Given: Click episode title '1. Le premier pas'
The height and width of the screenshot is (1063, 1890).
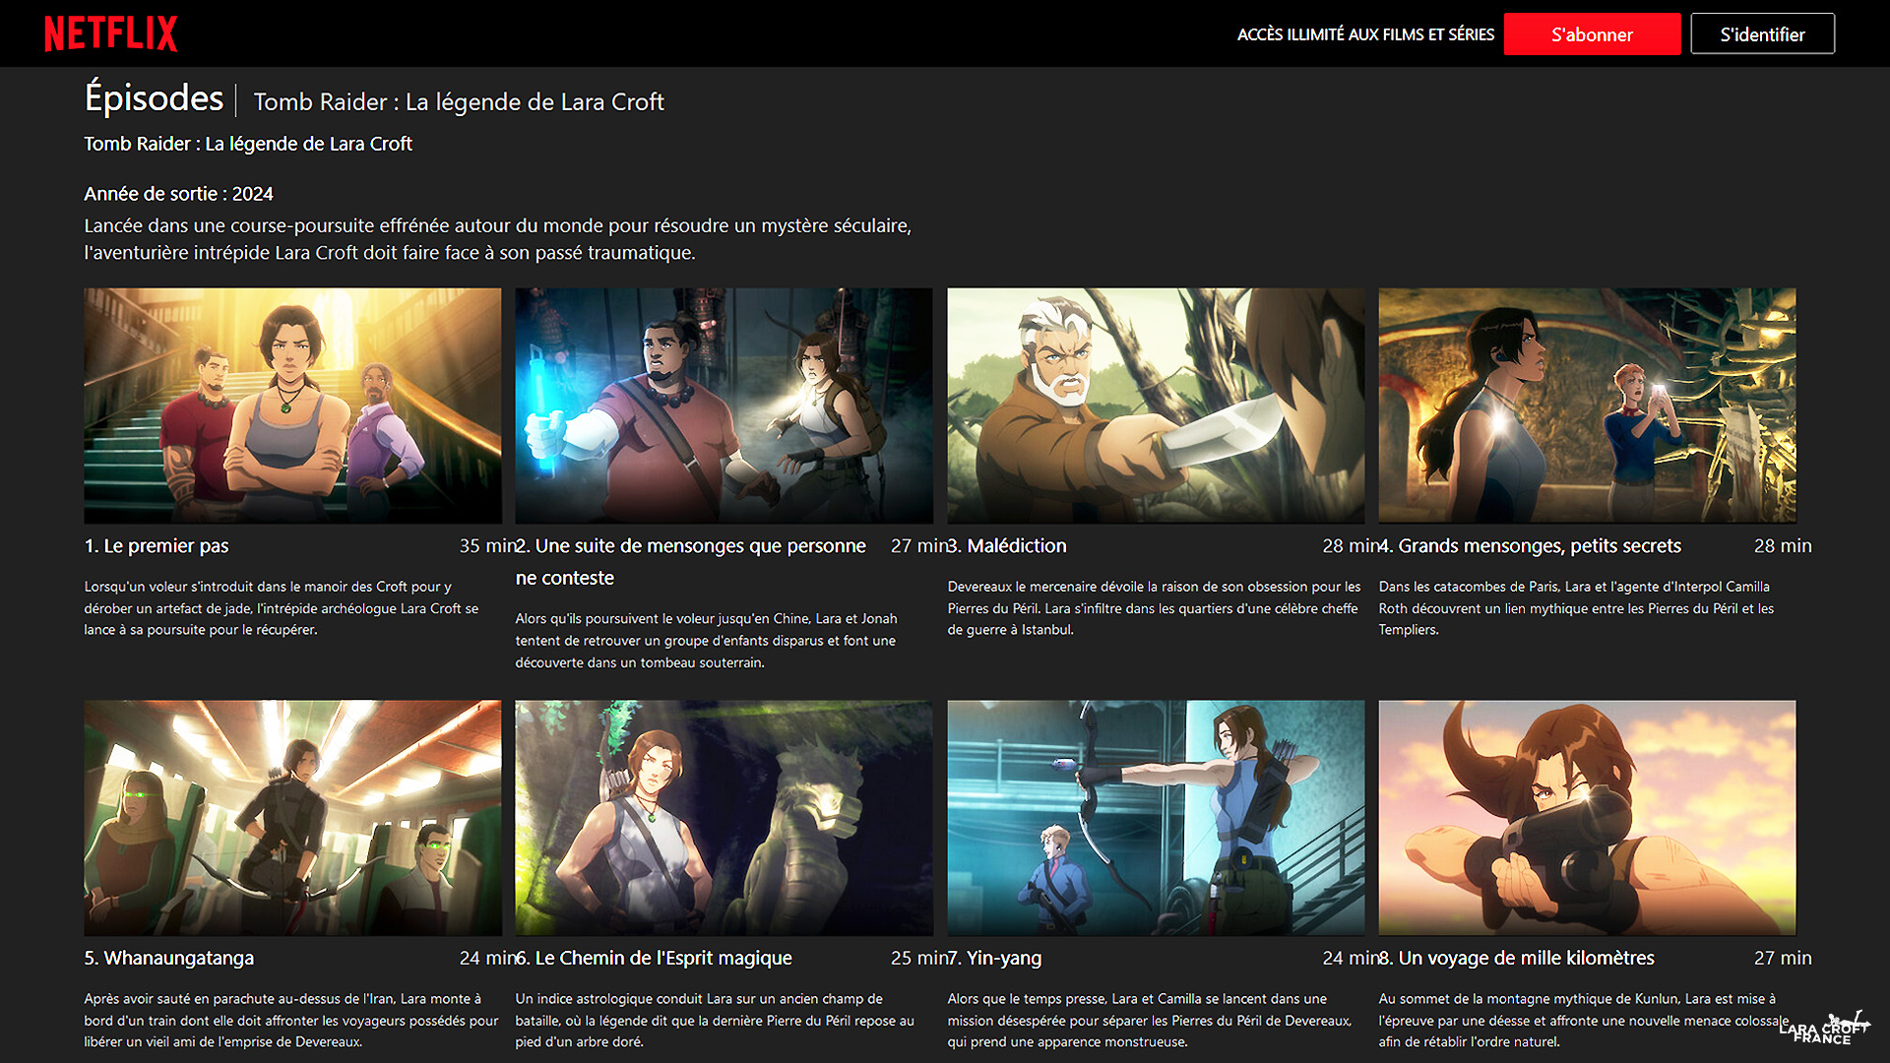Looking at the screenshot, I should pyautogui.click(x=157, y=546).
